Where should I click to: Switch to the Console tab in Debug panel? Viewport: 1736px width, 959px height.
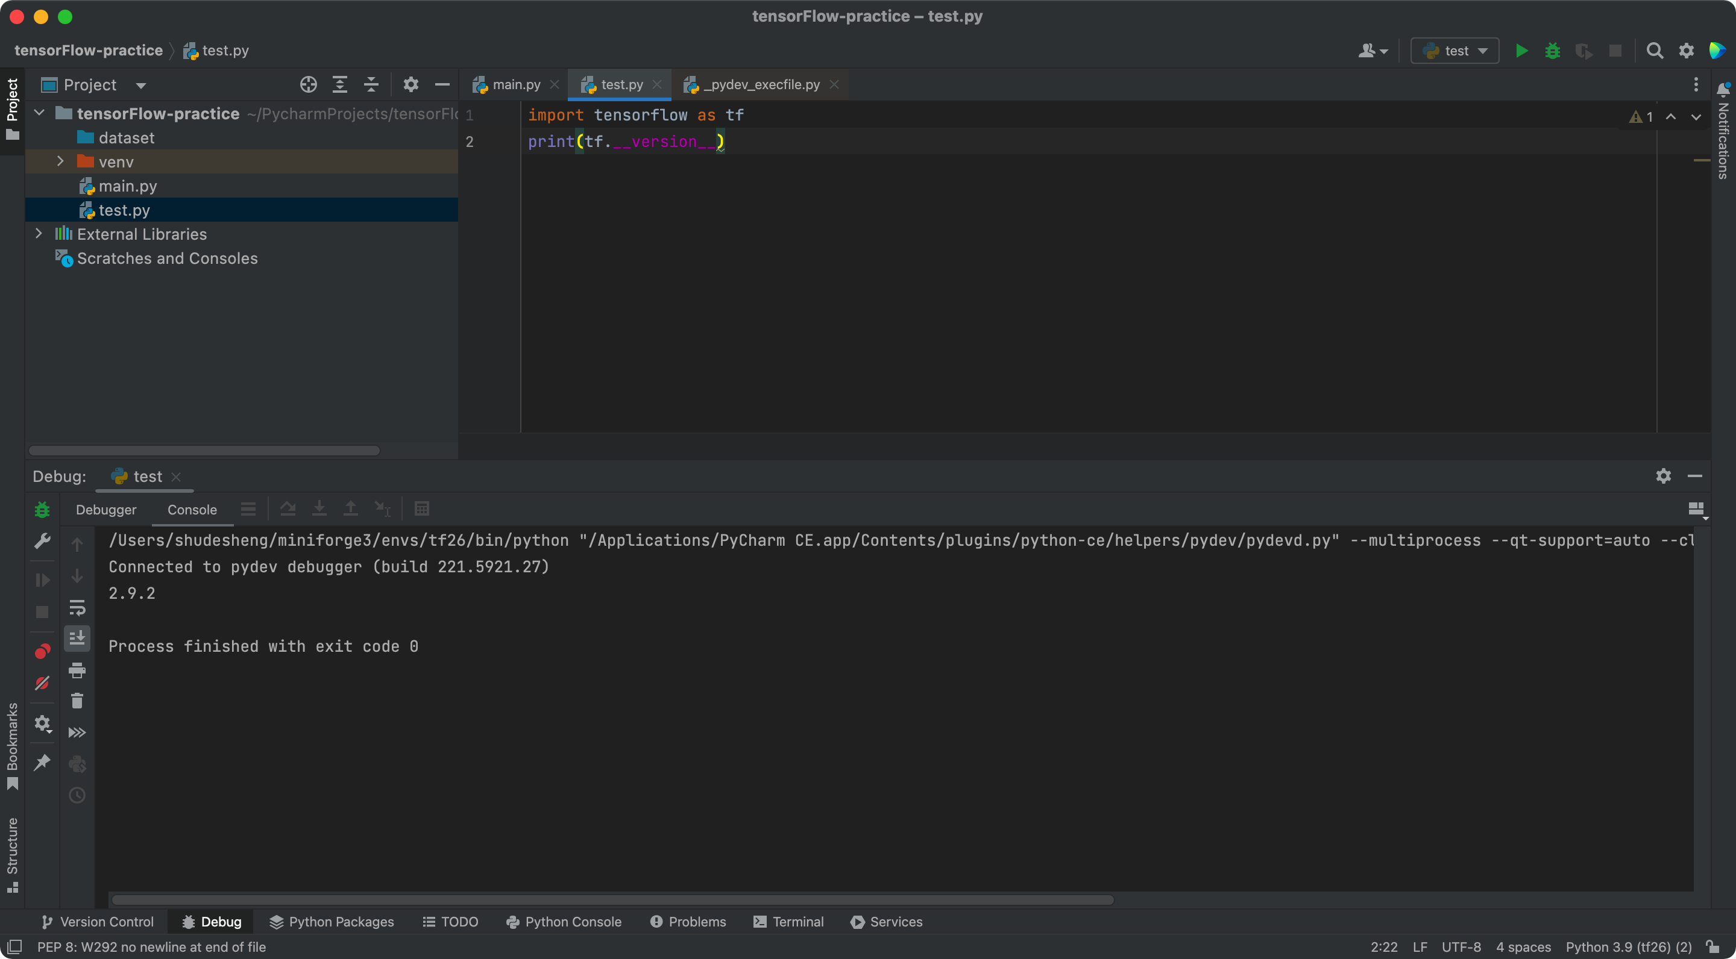[193, 509]
